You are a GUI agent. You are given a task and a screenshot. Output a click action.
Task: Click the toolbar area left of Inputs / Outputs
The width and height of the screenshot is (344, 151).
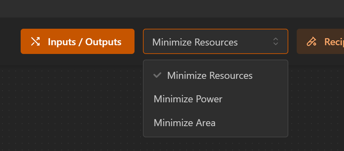point(10,41)
